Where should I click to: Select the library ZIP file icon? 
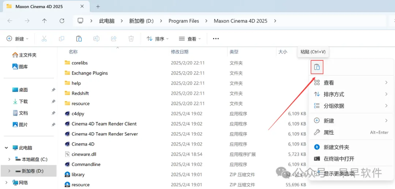pyautogui.click(x=67, y=174)
